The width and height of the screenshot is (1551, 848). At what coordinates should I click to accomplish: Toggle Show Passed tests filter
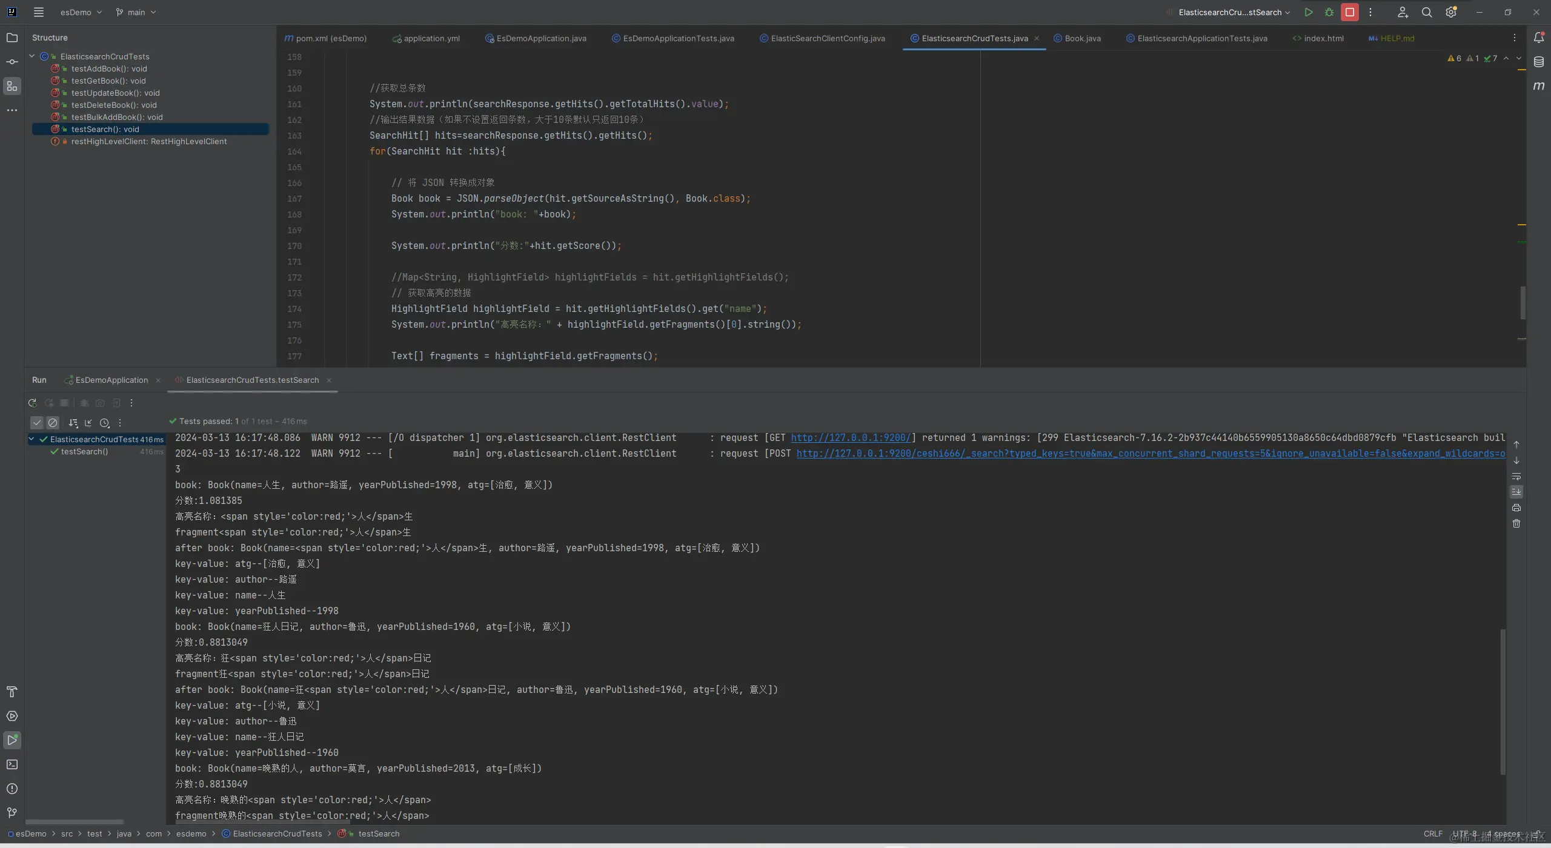point(37,423)
